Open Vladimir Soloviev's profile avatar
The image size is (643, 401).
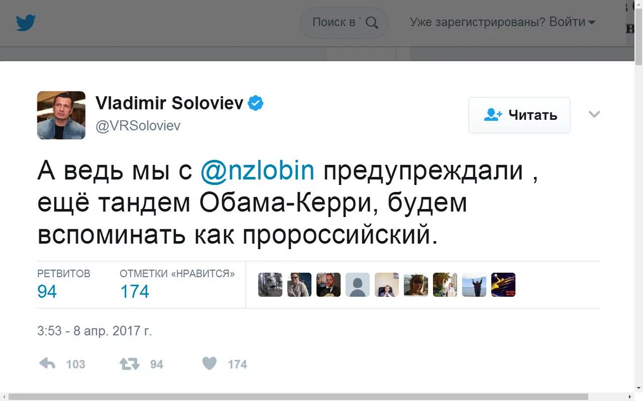(x=61, y=115)
